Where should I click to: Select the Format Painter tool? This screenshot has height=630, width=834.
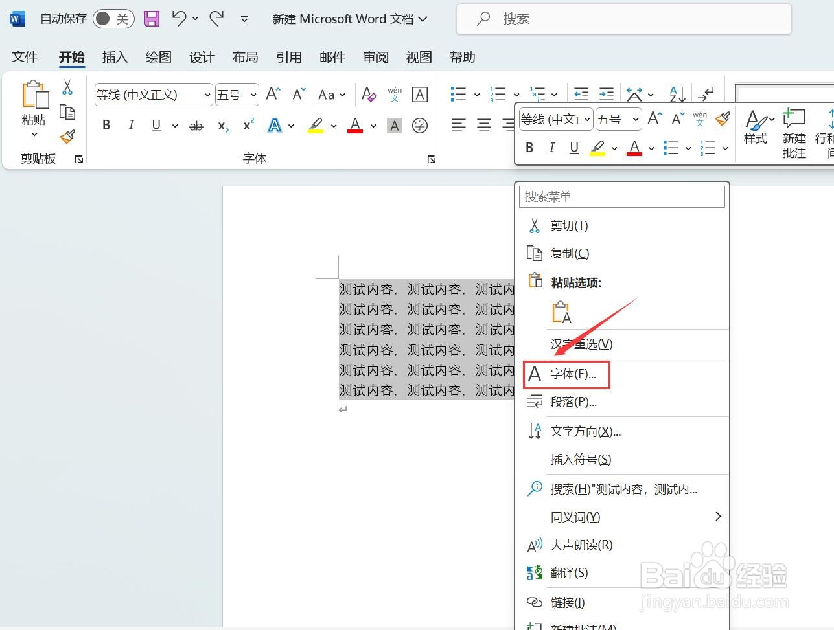[67, 138]
